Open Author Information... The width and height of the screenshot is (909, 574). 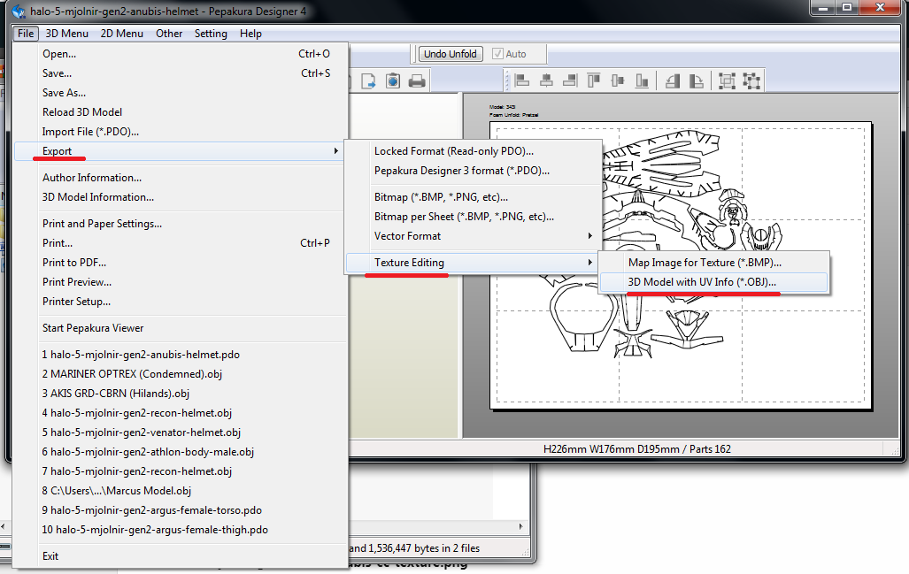click(x=181, y=178)
